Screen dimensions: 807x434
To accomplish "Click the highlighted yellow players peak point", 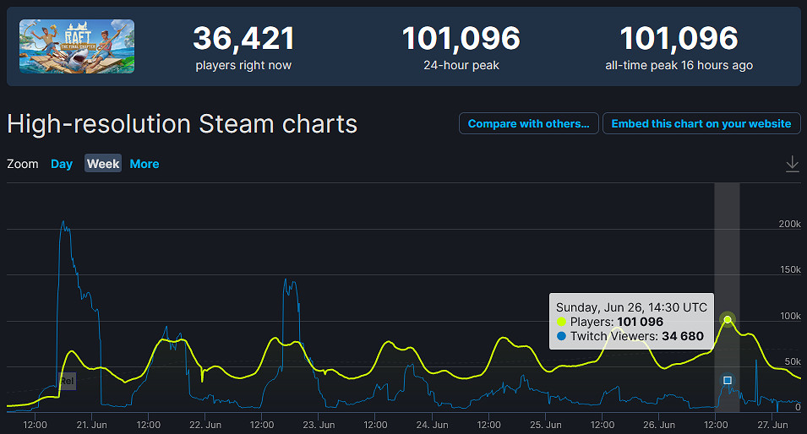I will pyautogui.click(x=728, y=319).
